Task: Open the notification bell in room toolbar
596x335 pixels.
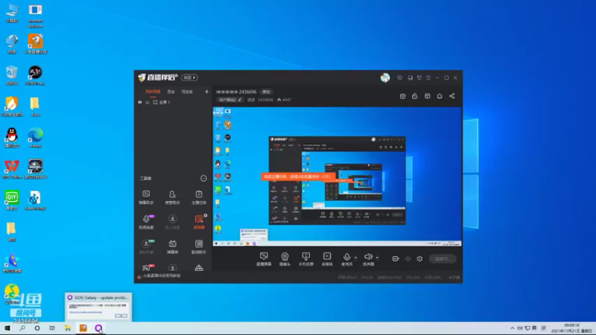Action: pyautogui.click(x=440, y=96)
